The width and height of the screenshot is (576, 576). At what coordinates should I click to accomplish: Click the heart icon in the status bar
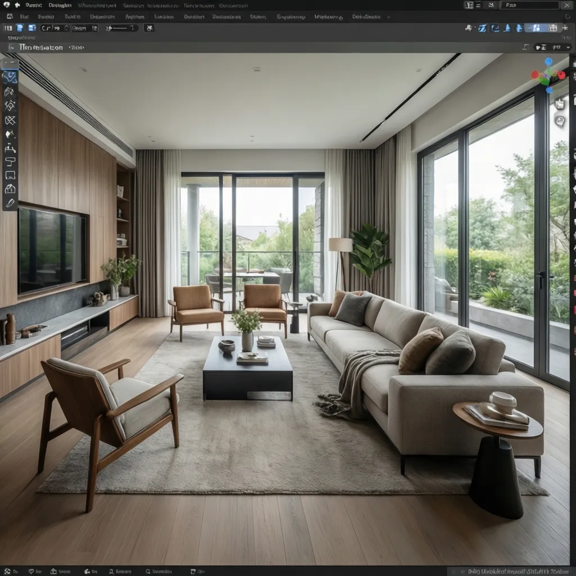[31, 571]
